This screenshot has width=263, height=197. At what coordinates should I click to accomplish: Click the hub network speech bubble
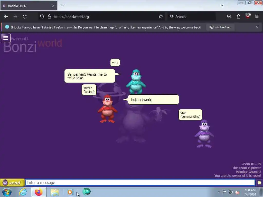point(153,100)
